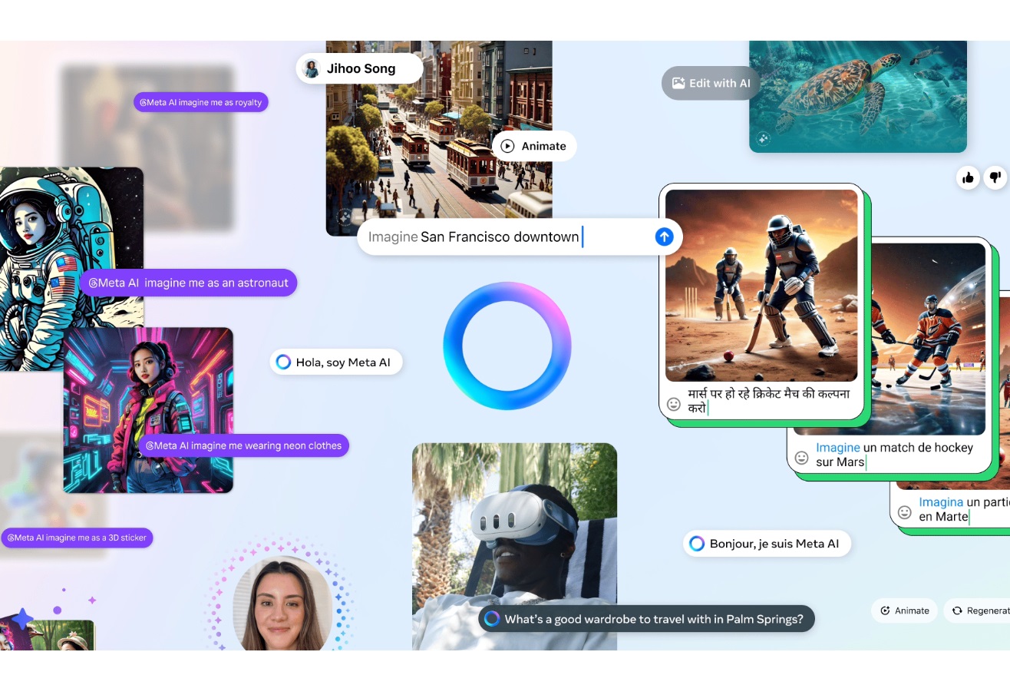Click the Animate button at bottom right
The width and height of the screenshot is (1010, 685).
(x=904, y=611)
